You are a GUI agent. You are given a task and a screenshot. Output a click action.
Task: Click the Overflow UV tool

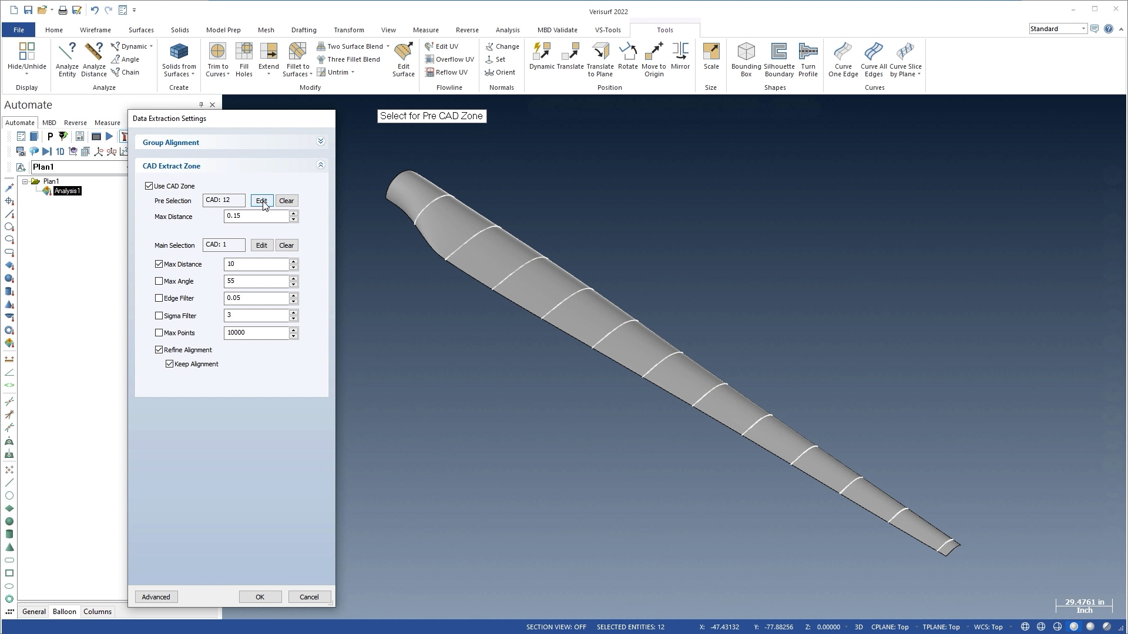point(449,59)
